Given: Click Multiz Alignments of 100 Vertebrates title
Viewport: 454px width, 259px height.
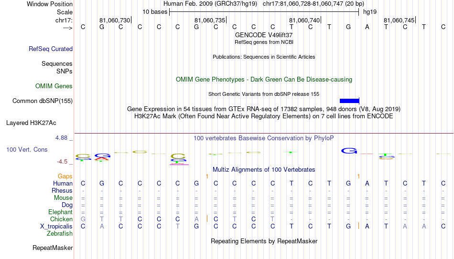Looking at the screenshot, I should pos(264,170).
